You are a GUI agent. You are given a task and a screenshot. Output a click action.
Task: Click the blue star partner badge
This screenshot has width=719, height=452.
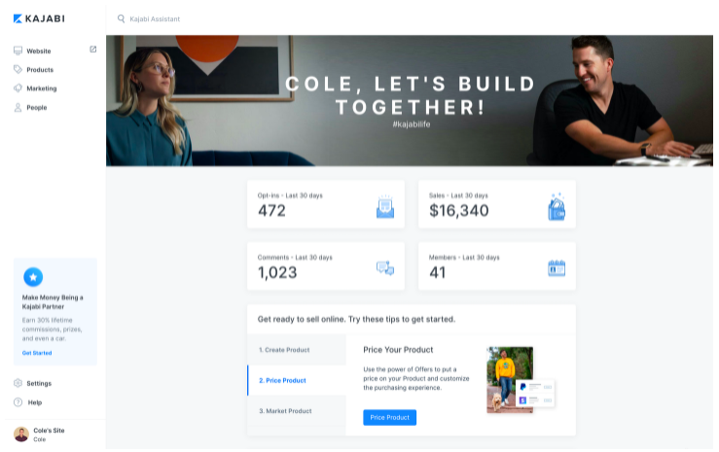click(x=33, y=277)
